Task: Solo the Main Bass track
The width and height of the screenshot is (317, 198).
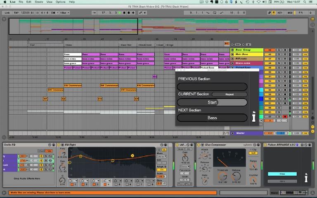Action: tap(279, 54)
